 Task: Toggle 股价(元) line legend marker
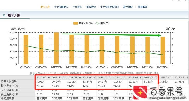tap(97, 23)
